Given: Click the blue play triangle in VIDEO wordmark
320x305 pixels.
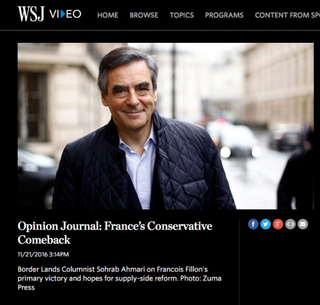Looking at the screenshot, I should click(x=63, y=14).
